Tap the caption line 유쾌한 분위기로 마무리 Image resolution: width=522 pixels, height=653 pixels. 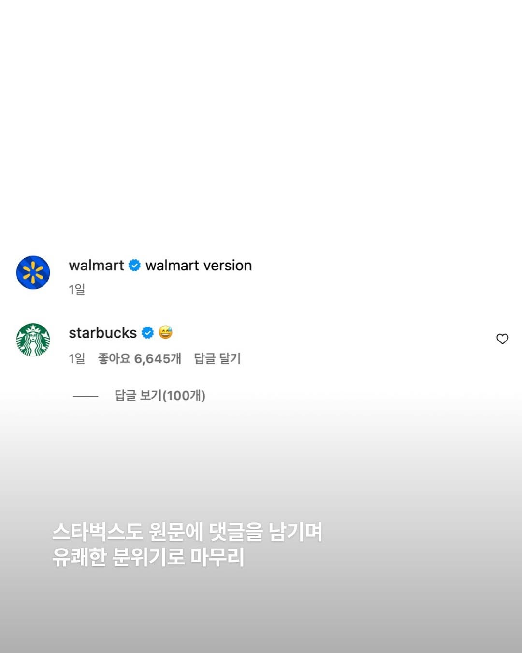point(148,557)
